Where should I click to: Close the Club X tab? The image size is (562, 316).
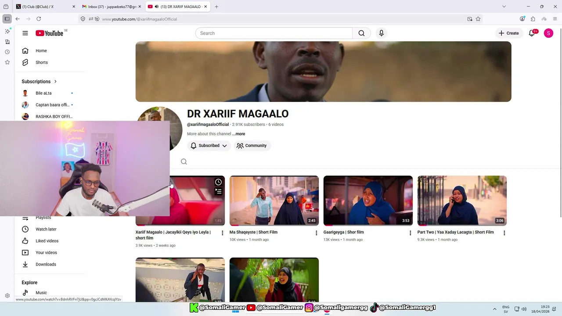73,7
